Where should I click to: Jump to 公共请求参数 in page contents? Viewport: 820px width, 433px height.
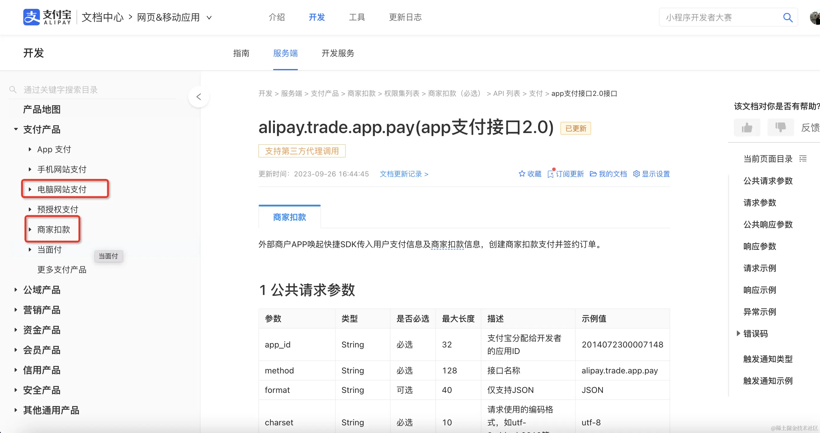point(768,181)
